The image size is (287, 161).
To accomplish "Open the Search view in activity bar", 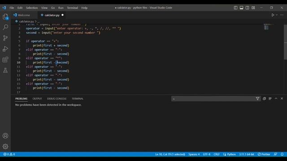I will pos(5,27).
